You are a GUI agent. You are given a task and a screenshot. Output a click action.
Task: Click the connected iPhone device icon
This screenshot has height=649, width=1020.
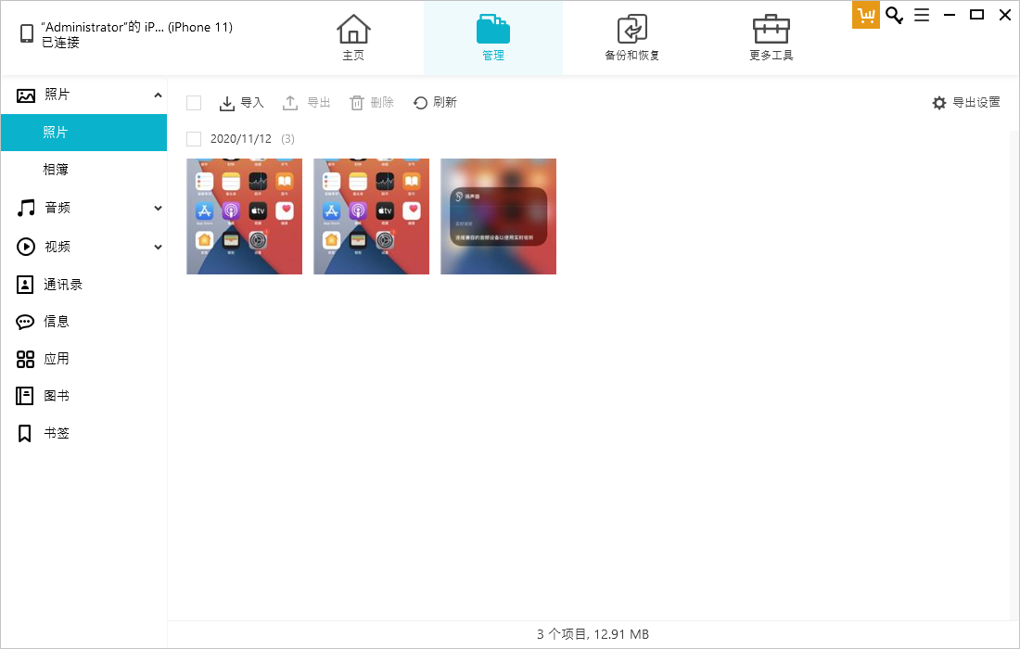pyautogui.click(x=27, y=33)
